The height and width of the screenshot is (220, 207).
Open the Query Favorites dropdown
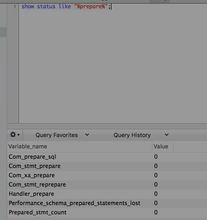62,135
